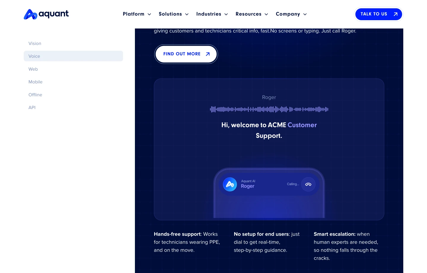The height and width of the screenshot is (273, 427).
Task: Select Voice in the sidebar
Action: [73, 56]
